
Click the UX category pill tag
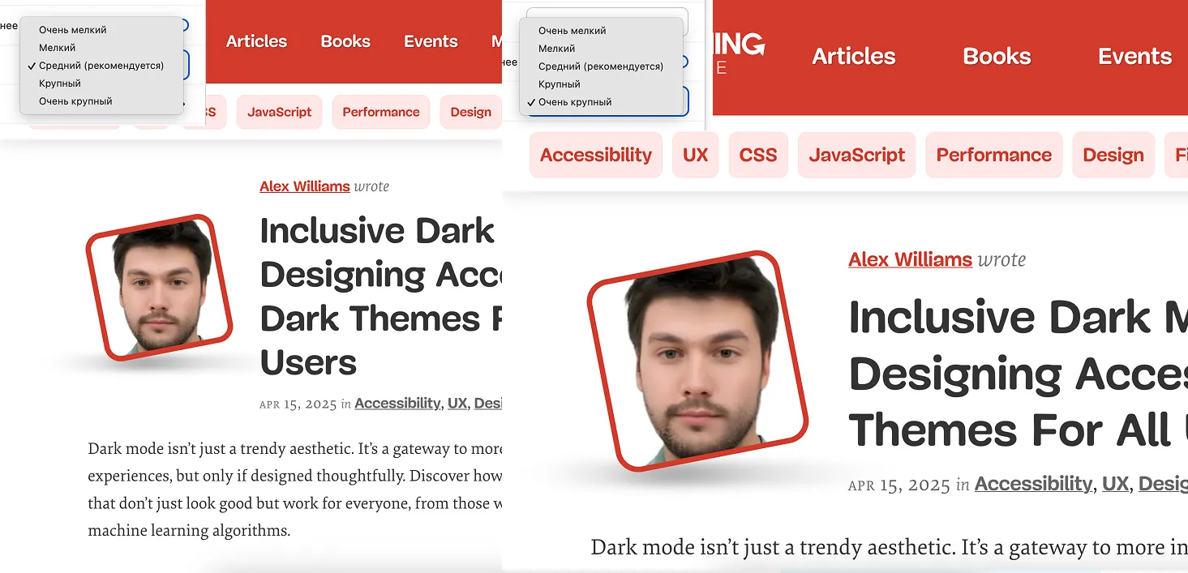(695, 155)
